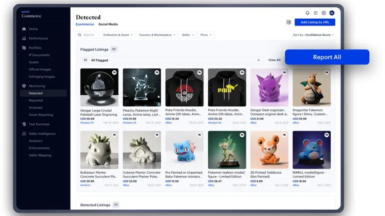
Task: Open the Seller filter dropdown
Action: point(188,35)
